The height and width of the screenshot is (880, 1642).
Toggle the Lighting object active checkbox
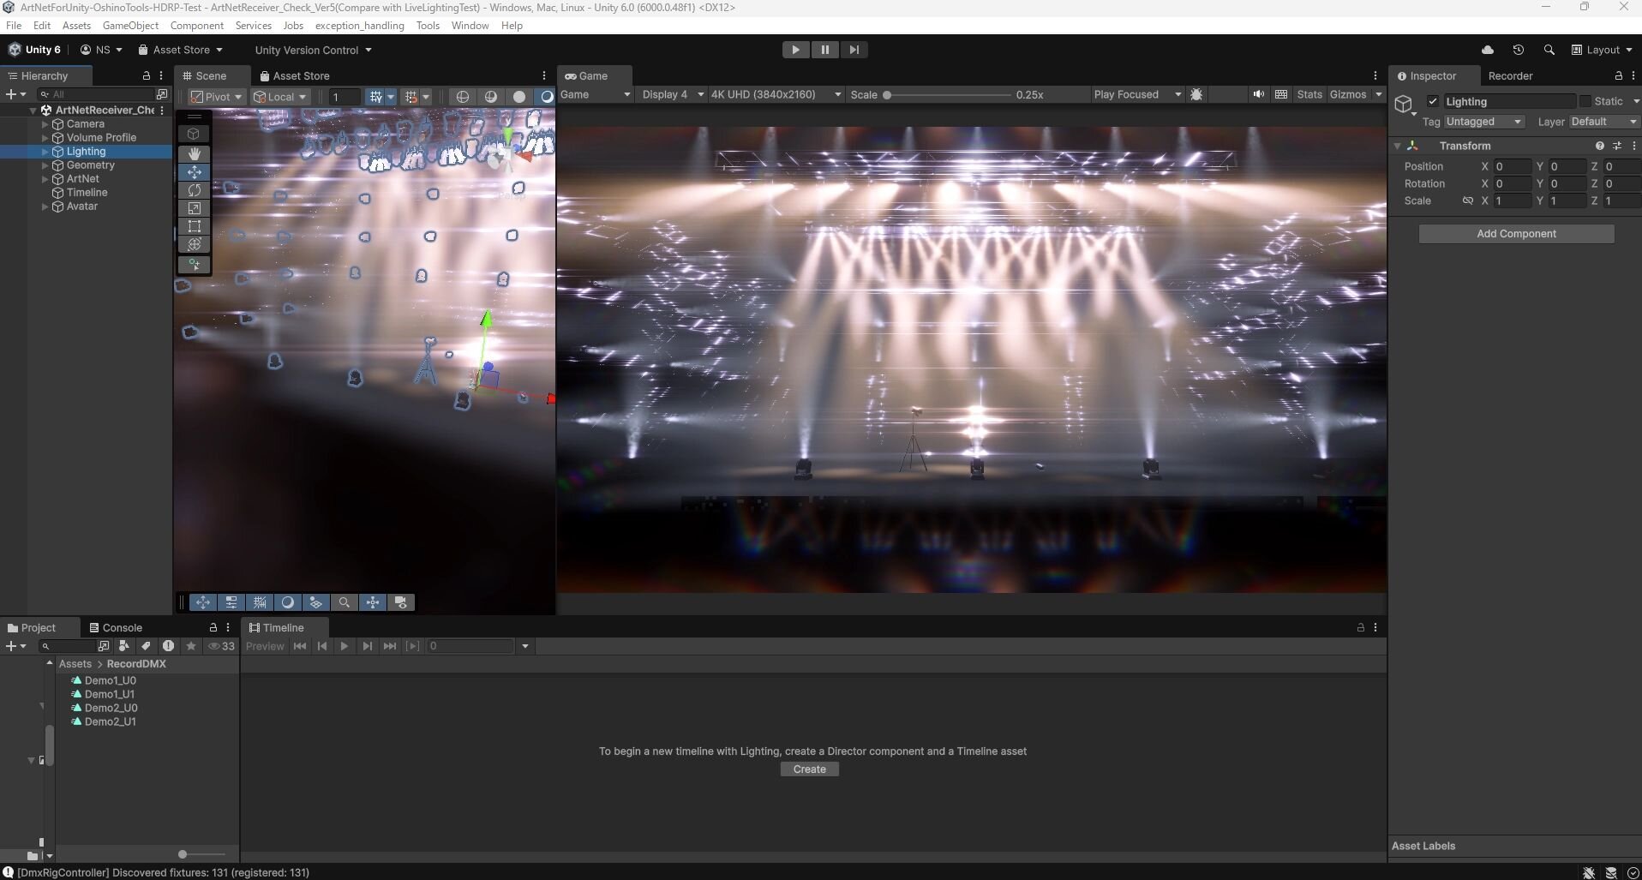[1433, 101]
